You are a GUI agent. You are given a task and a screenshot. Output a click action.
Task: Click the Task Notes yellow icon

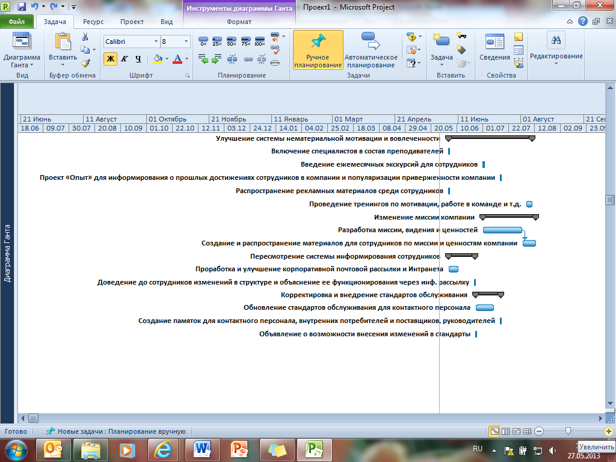pyautogui.click(x=519, y=37)
